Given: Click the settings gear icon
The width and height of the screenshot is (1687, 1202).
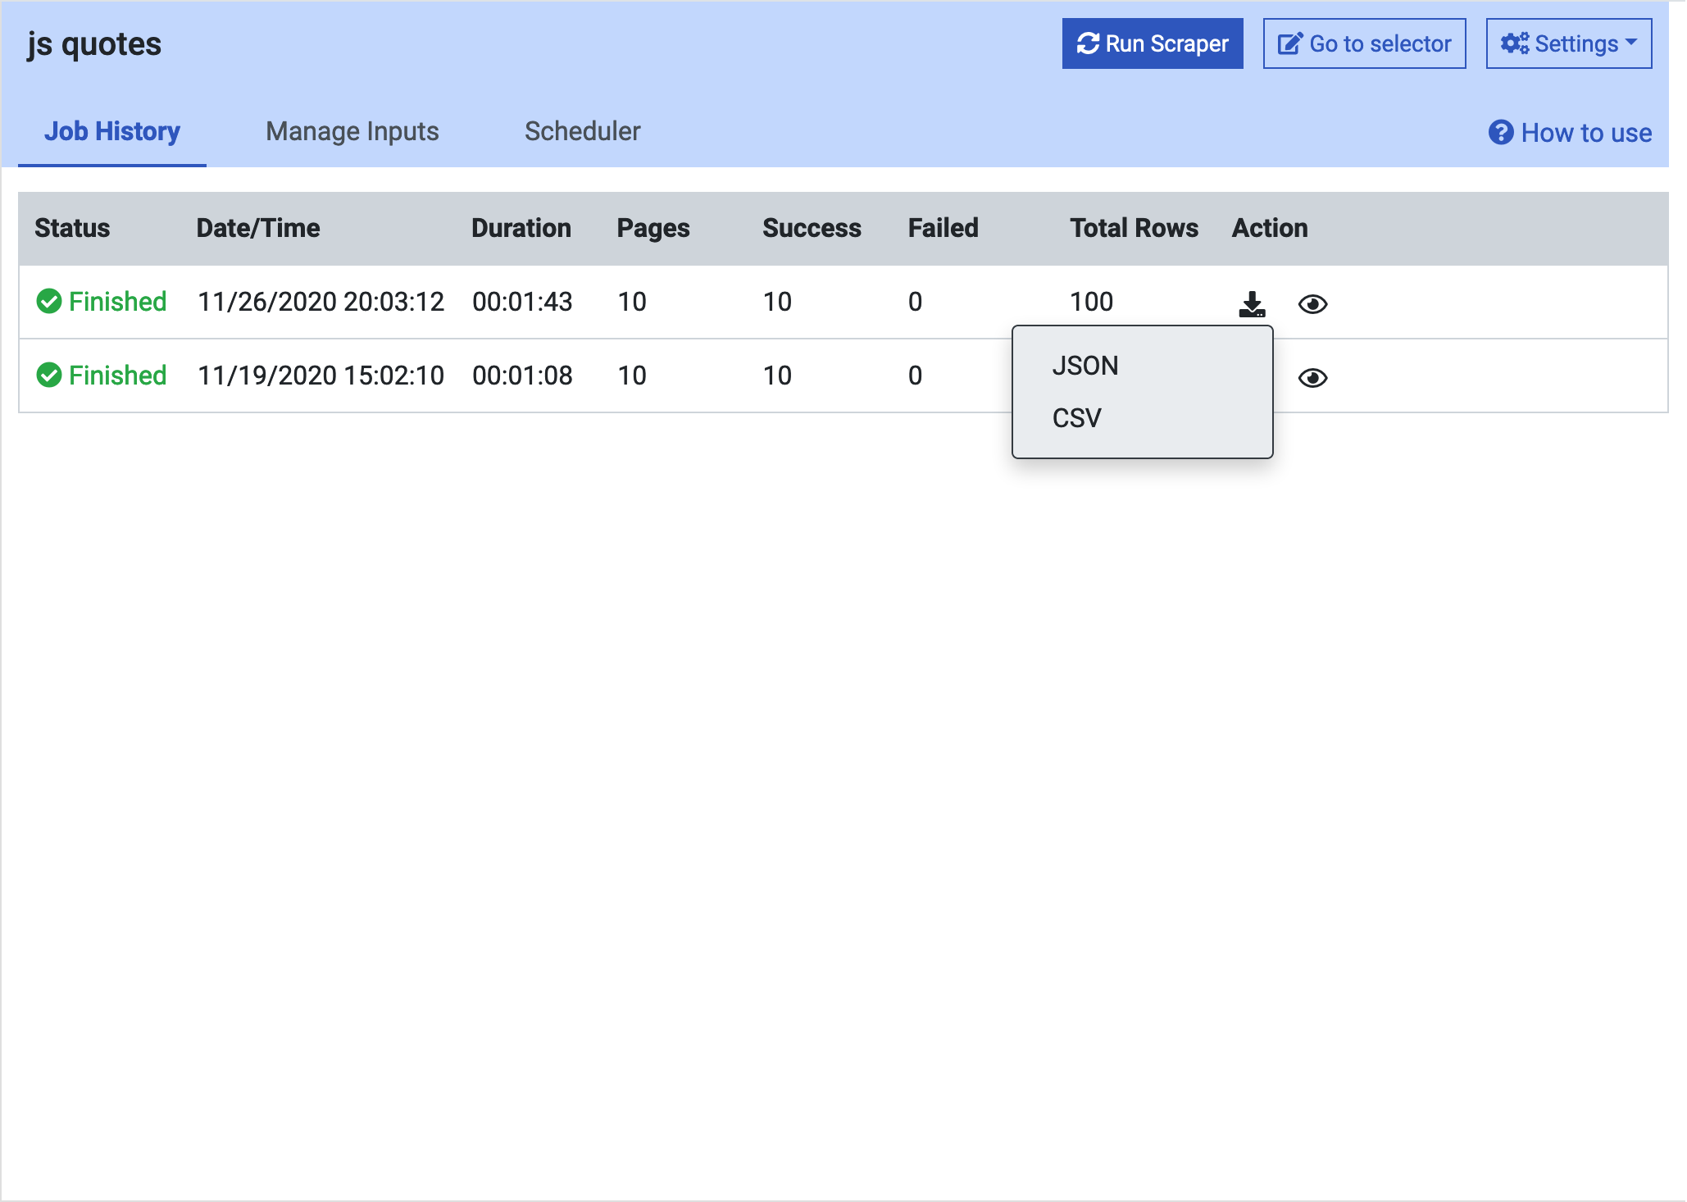Looking at the screenshot, I should click(x=1512, y=44).
